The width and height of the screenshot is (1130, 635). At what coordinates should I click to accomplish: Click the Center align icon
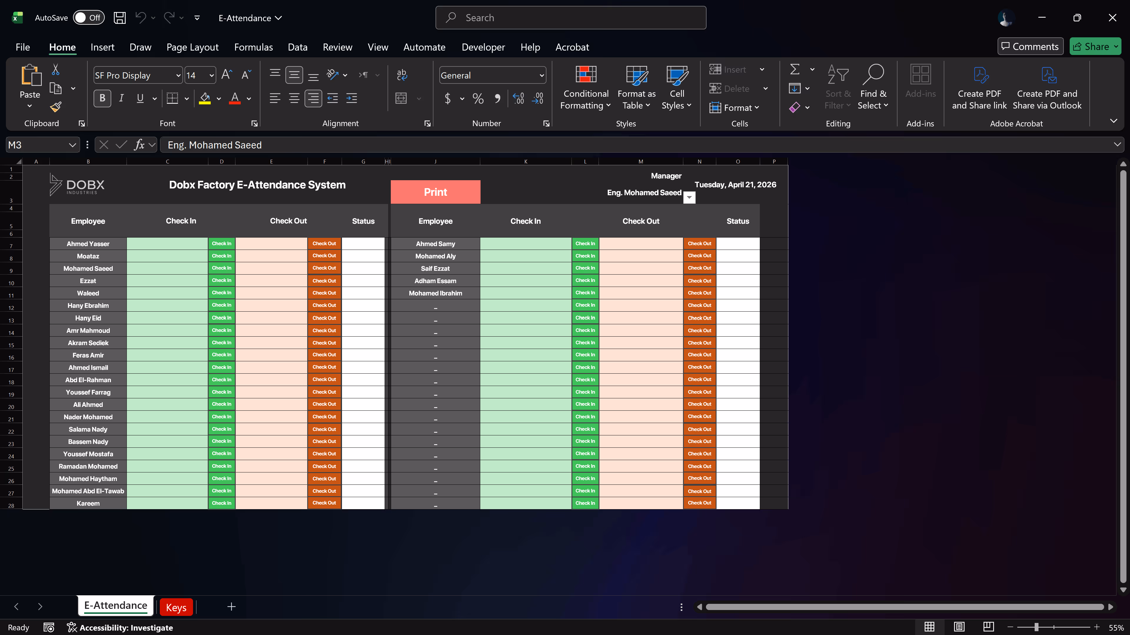coord(294,98)
